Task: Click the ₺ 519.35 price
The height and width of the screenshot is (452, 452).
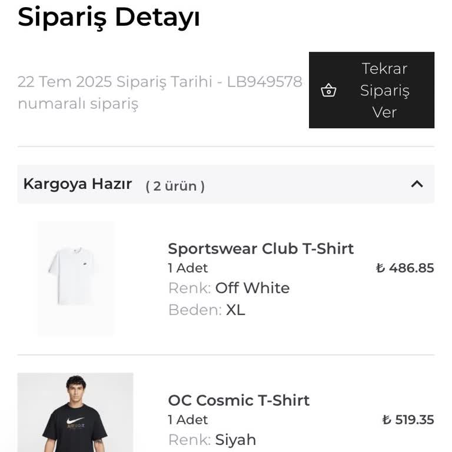Action: [x=408, y=420]
